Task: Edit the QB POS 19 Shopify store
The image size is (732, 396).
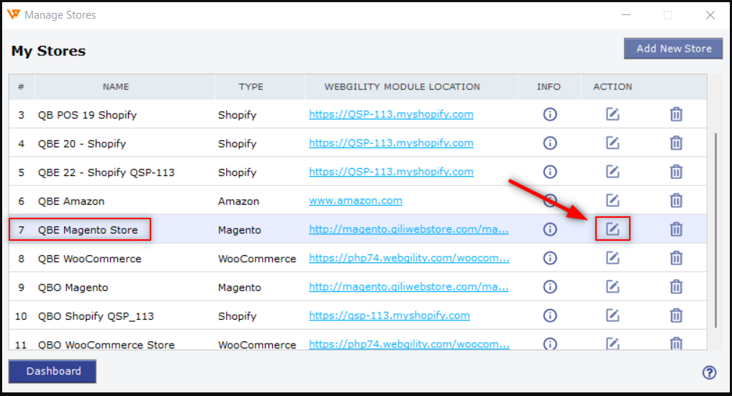Action: click(x=613, y=114)
